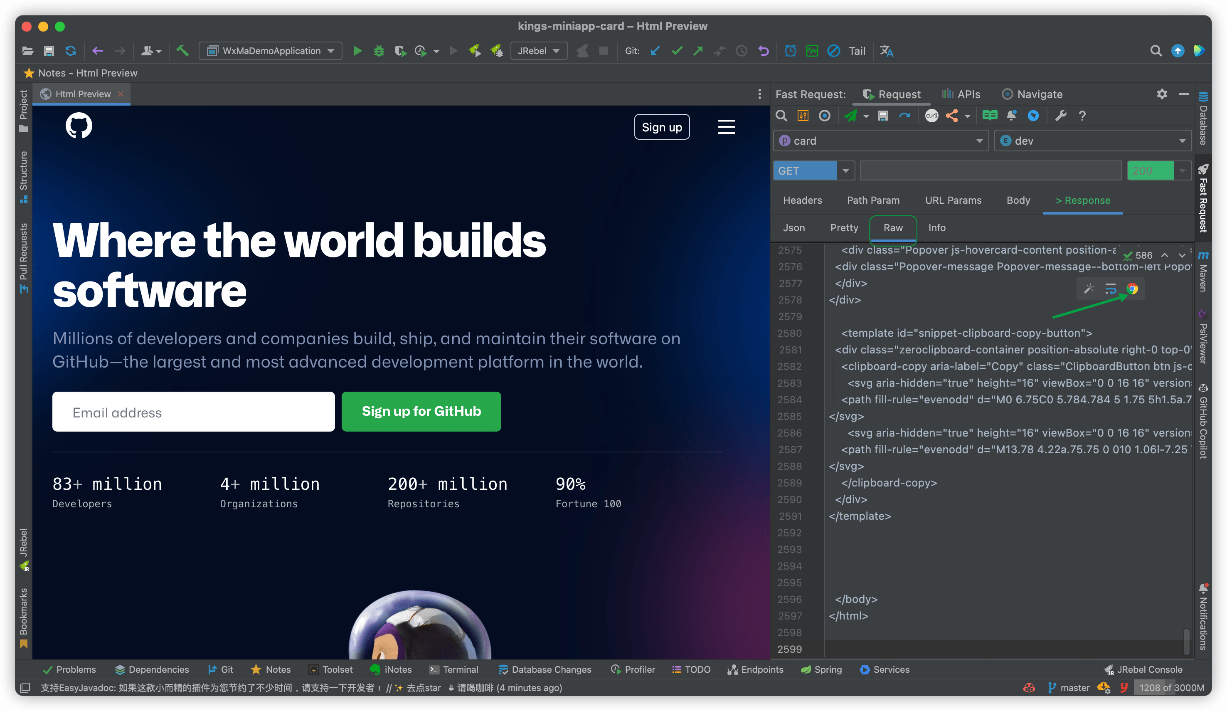Click the Email address input field
This screenshot has width=1227, height=711.
(193, 412)
